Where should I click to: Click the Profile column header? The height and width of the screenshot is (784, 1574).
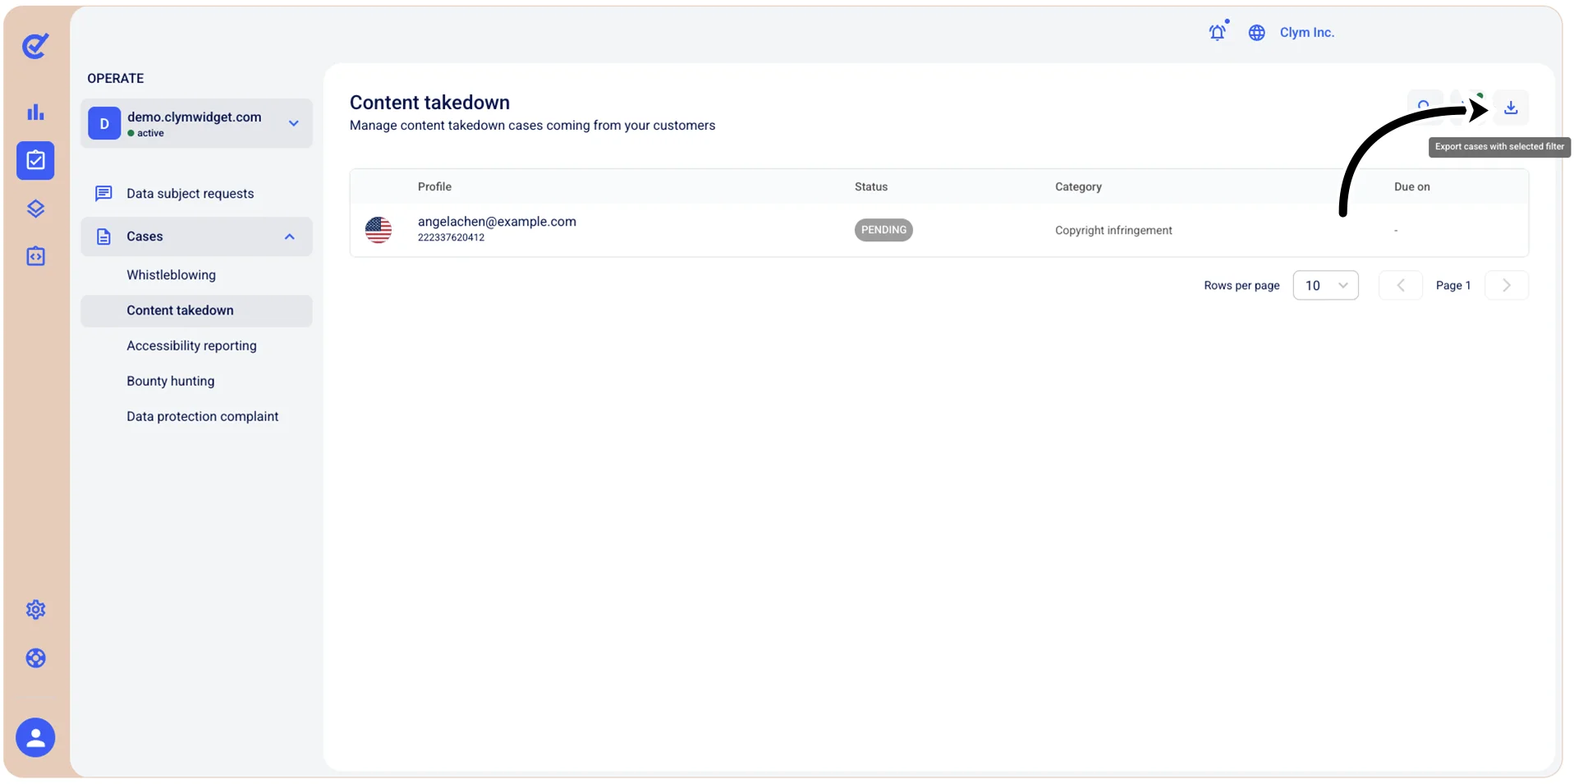434,187
